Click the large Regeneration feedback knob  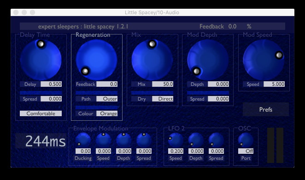coord(96,60)
